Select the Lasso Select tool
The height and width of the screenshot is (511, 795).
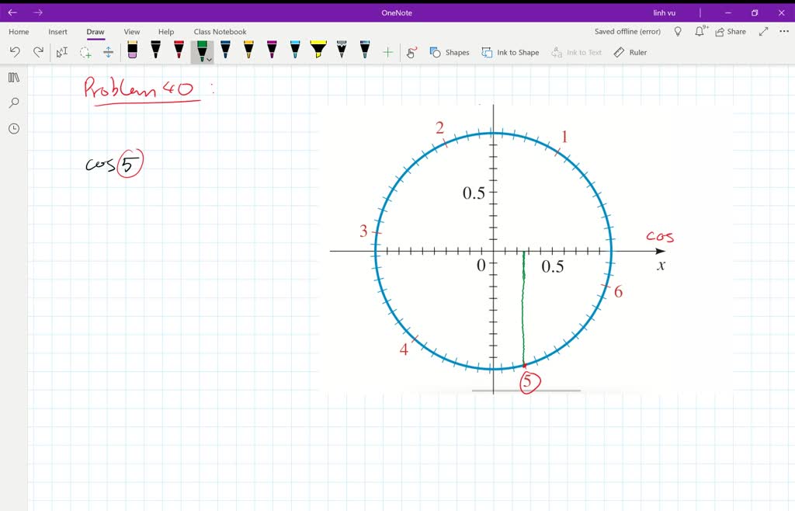85,52
